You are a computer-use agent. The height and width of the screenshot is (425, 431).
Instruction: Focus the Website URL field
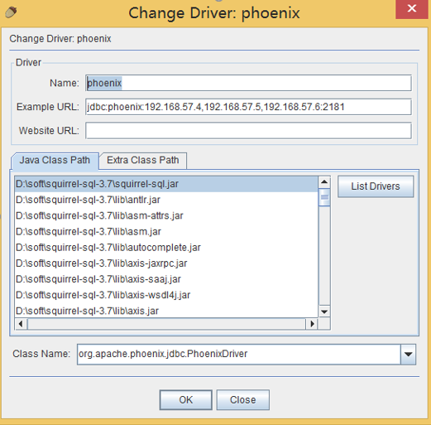[248, 130]
